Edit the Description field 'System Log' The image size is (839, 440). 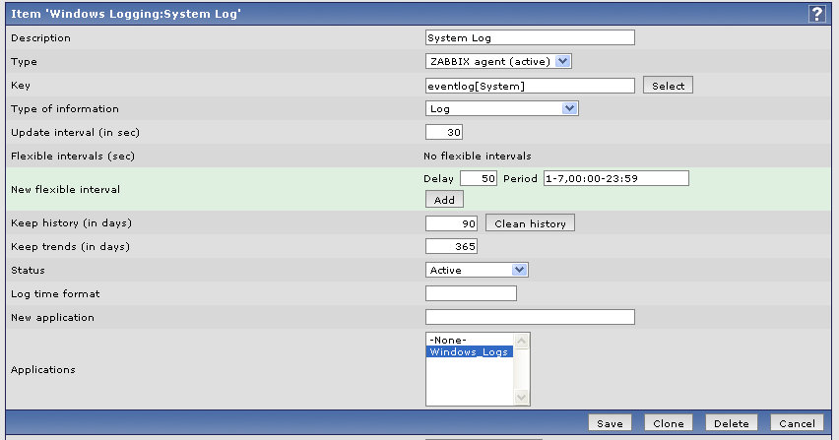point(530,37)
